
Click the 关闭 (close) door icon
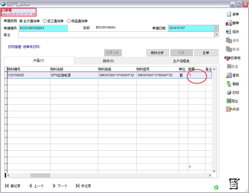click(x=229, y=109)
